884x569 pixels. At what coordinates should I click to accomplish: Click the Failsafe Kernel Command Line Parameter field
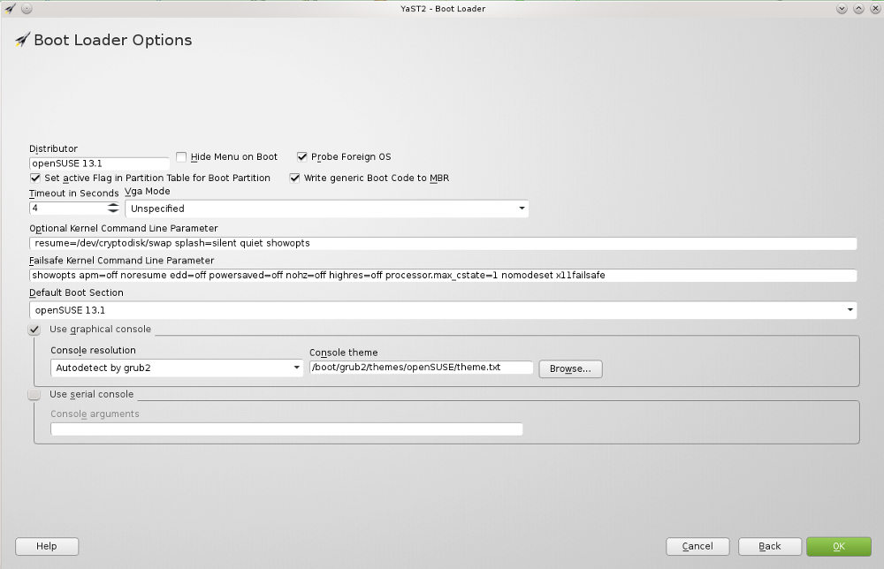(443, 276)
